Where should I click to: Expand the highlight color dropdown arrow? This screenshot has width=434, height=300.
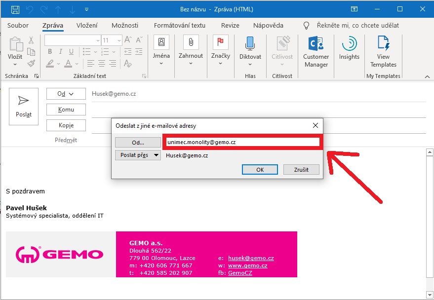[58, 64]
